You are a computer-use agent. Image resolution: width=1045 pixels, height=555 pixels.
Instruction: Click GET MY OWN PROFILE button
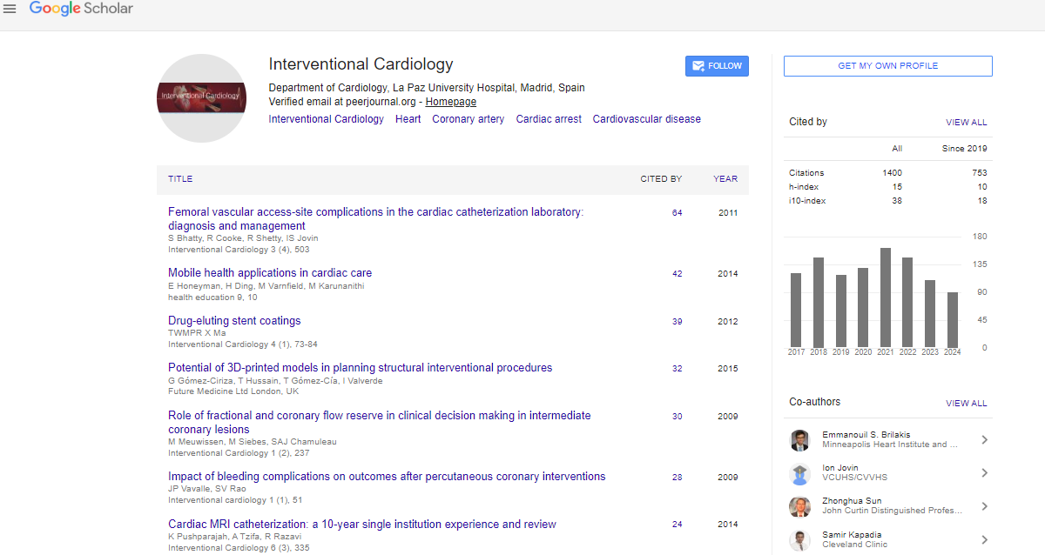[887, 66]
